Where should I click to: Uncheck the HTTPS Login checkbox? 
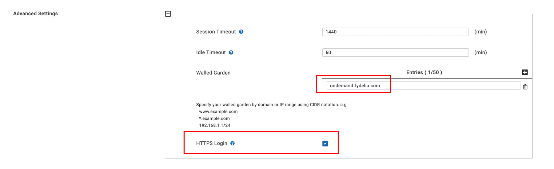point(325,144)
